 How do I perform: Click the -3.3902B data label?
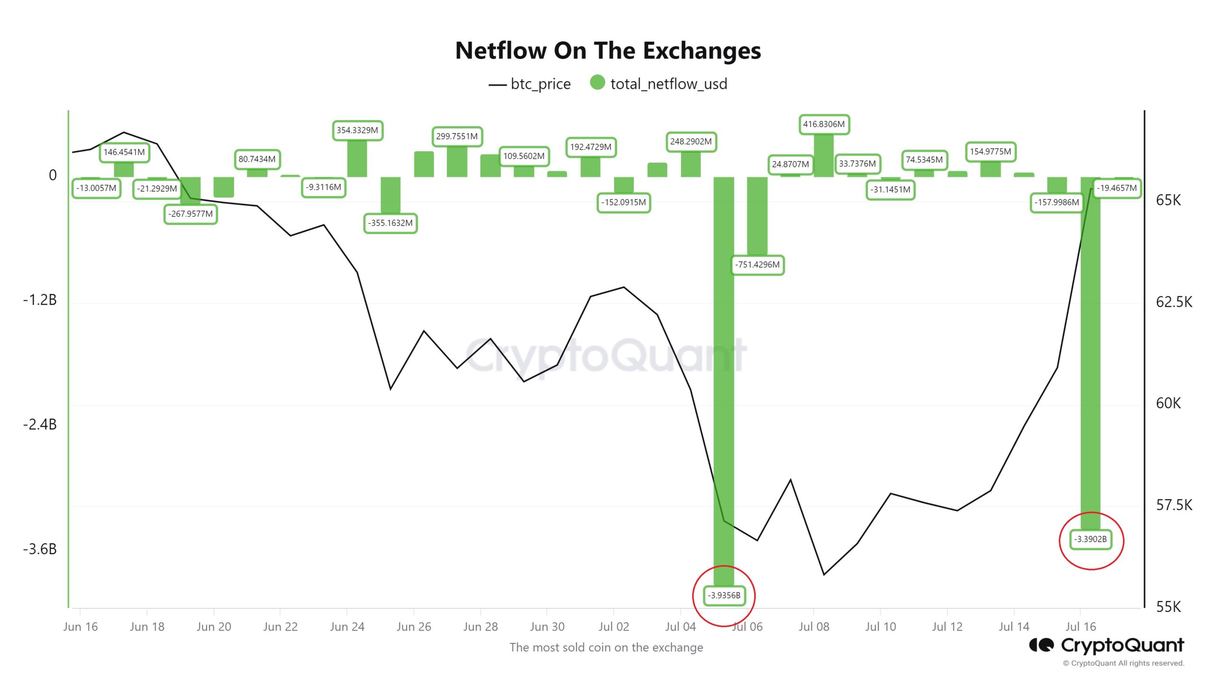point(1091,539)
